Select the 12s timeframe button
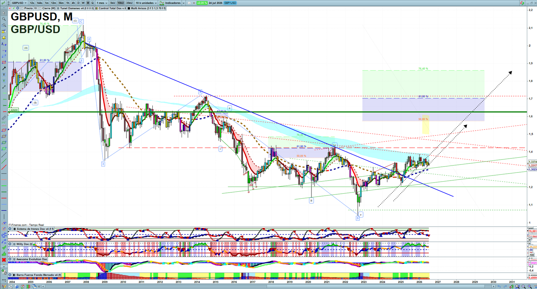This screenshot has width=537, height=289. pyautogui.click(x=32, y=3)
